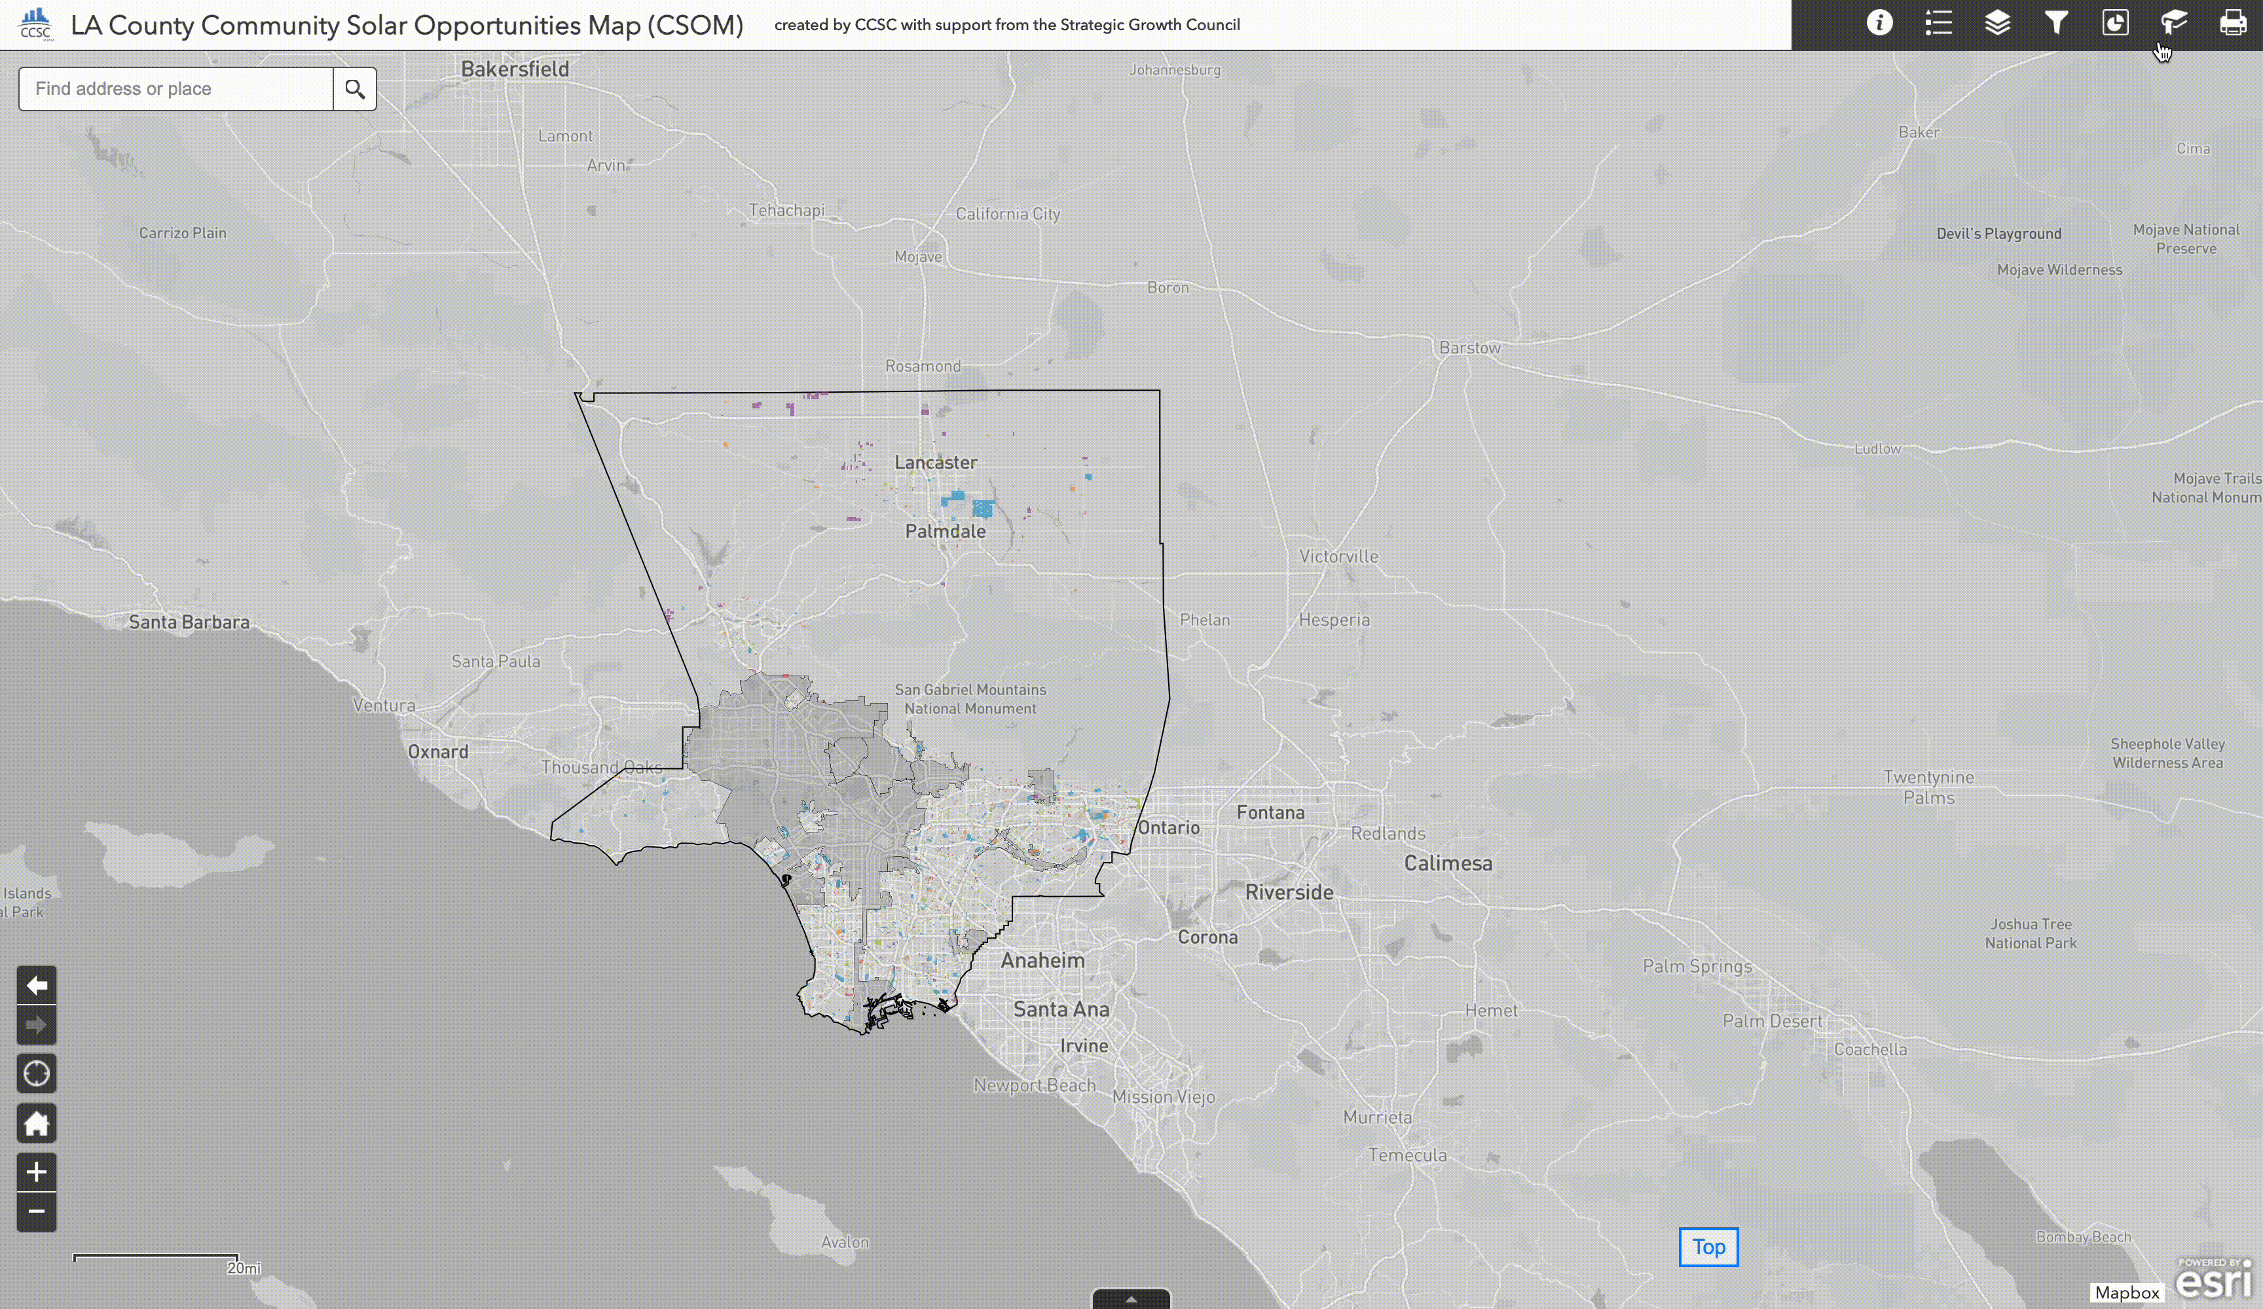Open the Layer List widget

(x=1997, y=24)
